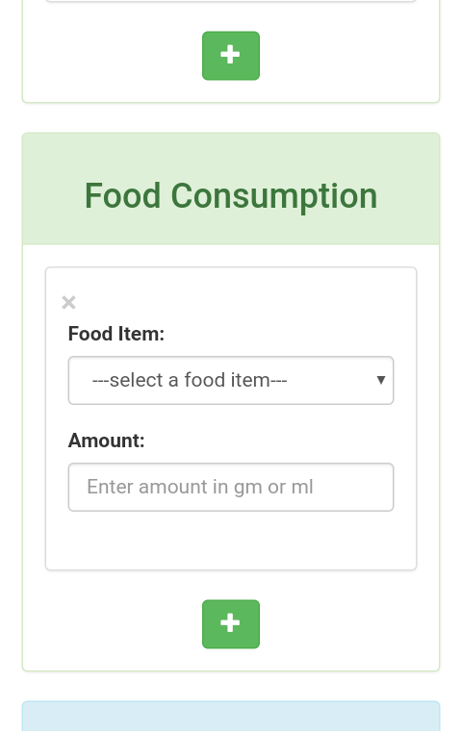The height and width of the screenshot is (731, 462).
Task: Open the '---select a food item---' dropdown
Action: pos(231,381)
